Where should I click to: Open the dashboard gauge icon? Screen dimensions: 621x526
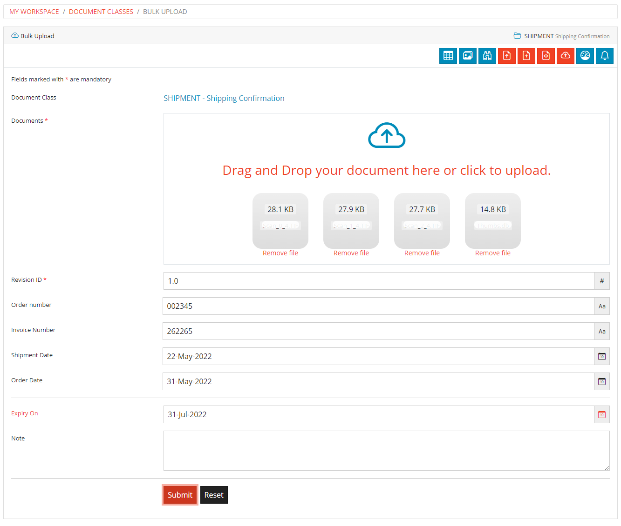pyautogui.click(x=585, y=55)
